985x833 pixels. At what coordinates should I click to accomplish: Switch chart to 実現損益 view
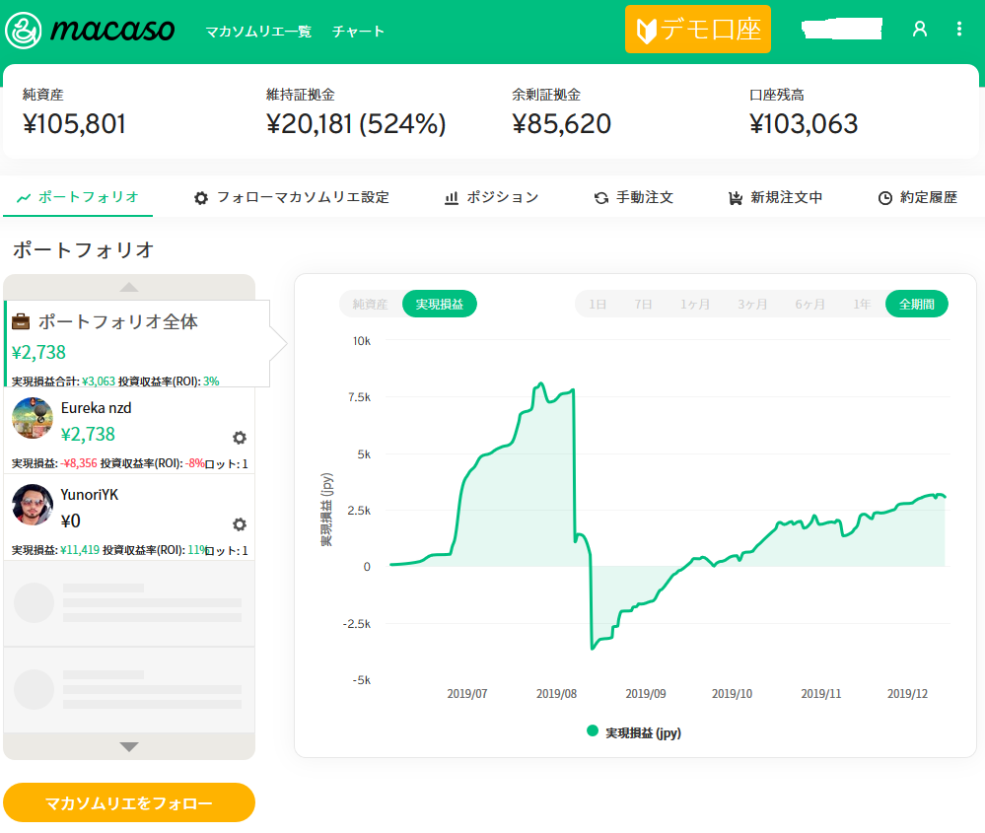pyautogui.click(x=440, y=305)
